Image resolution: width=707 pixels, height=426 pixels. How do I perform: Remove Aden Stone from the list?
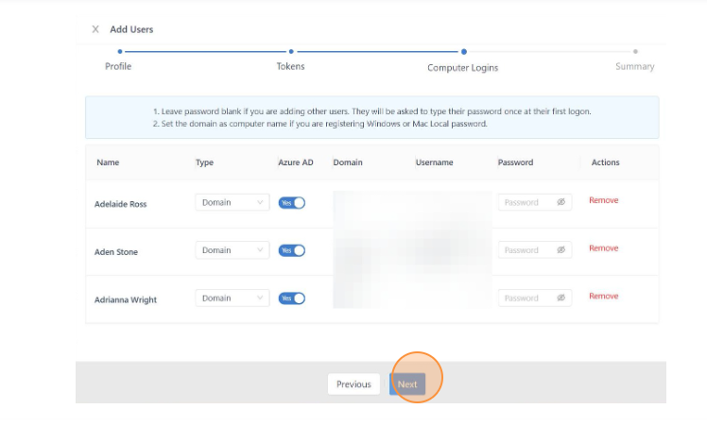coord(603,248)
